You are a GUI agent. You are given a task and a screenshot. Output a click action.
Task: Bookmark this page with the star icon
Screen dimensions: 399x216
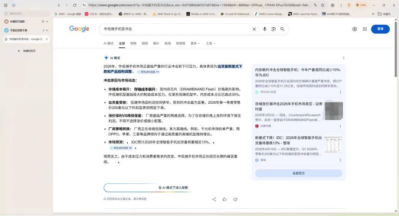click(x=323, y=5)
